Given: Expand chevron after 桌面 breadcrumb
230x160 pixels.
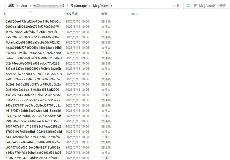Looking at the screenshot, I should (x=17, y=6).
